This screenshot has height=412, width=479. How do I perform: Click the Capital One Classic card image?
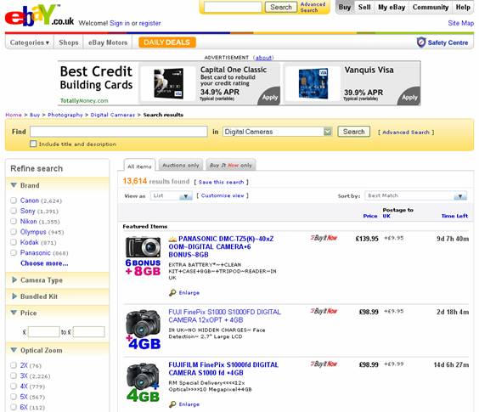point(168,83)
